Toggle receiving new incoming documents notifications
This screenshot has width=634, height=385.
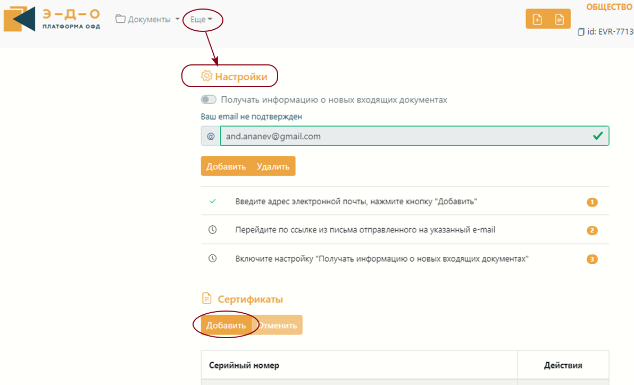click(x=208, y=99)
